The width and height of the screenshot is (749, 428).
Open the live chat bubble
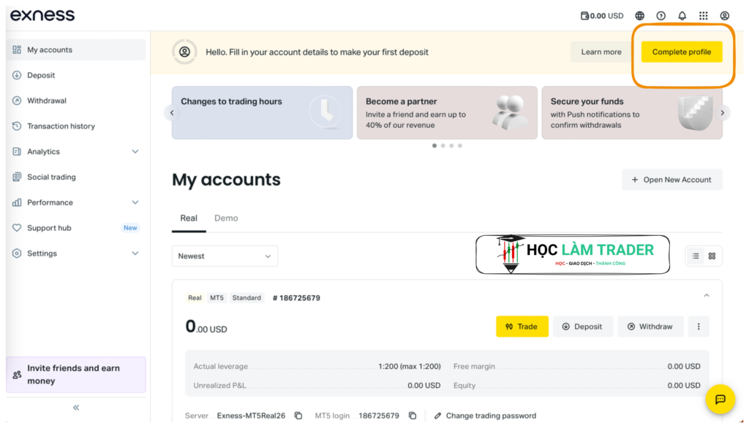coord(720,399)
